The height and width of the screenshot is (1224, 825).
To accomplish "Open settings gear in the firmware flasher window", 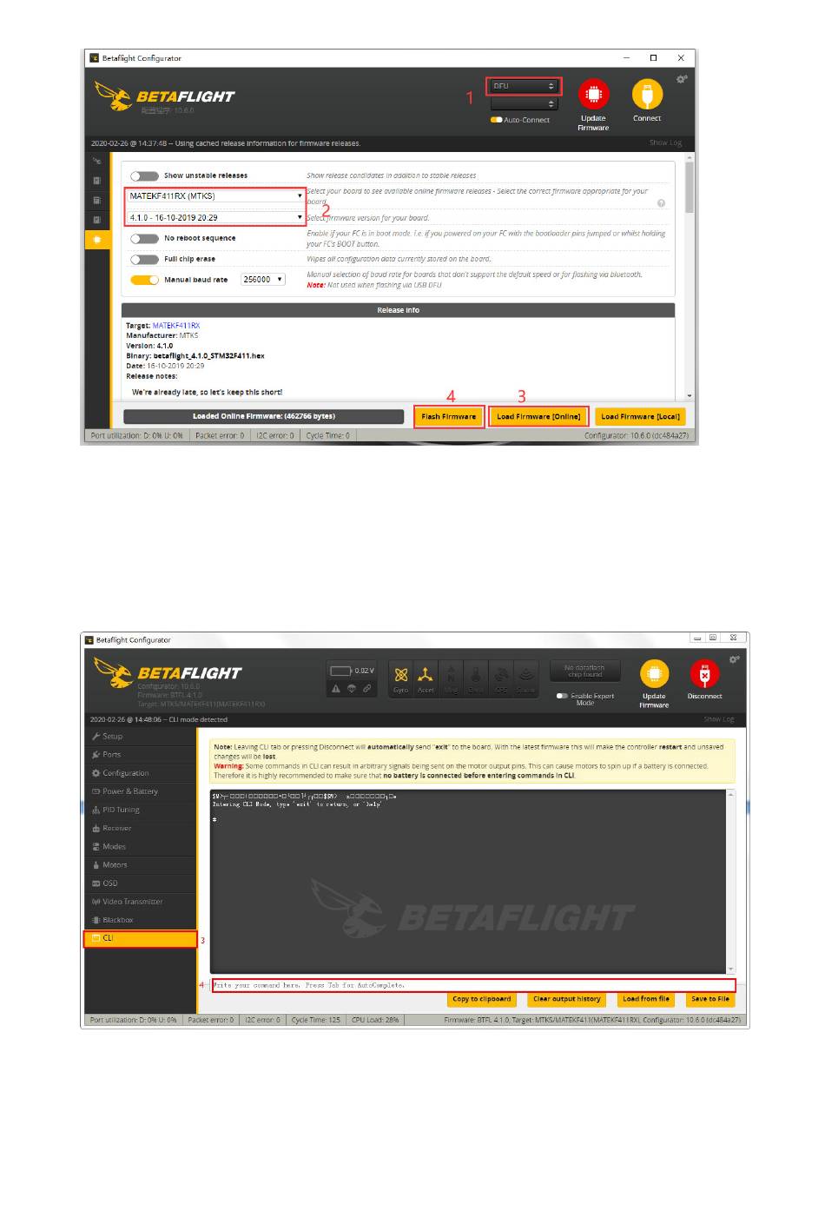I will point(683,79).
